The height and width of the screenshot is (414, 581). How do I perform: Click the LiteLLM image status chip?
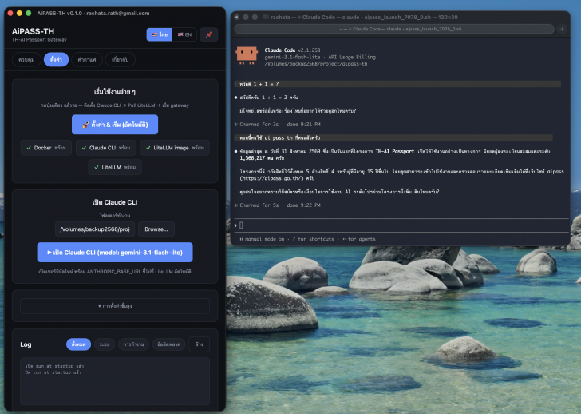pos(175,148)
